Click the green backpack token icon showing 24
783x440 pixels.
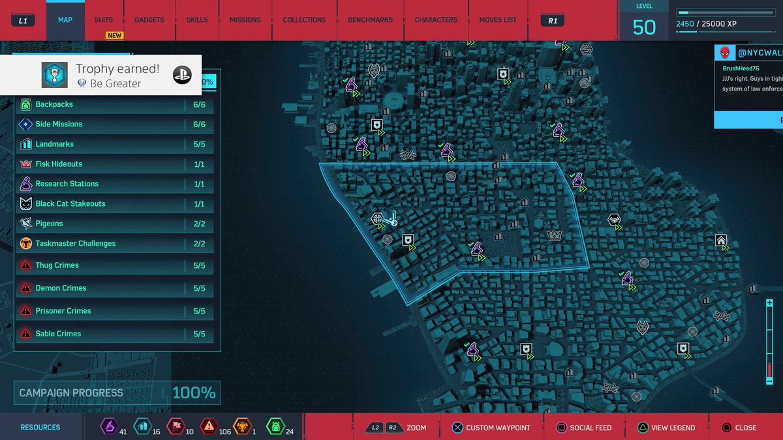tap(275, 427)
